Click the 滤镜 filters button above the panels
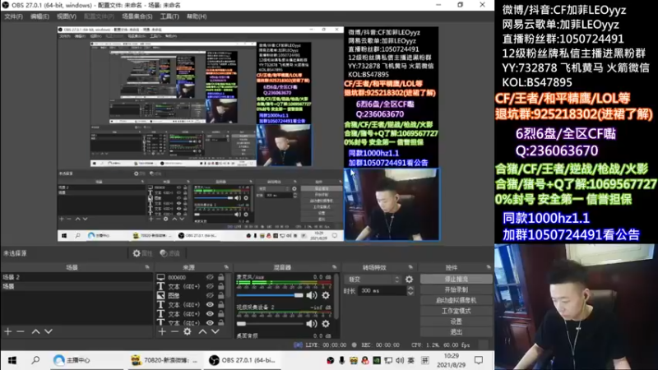Viewport: 658px width, 370px height. [x=170, y=253]
